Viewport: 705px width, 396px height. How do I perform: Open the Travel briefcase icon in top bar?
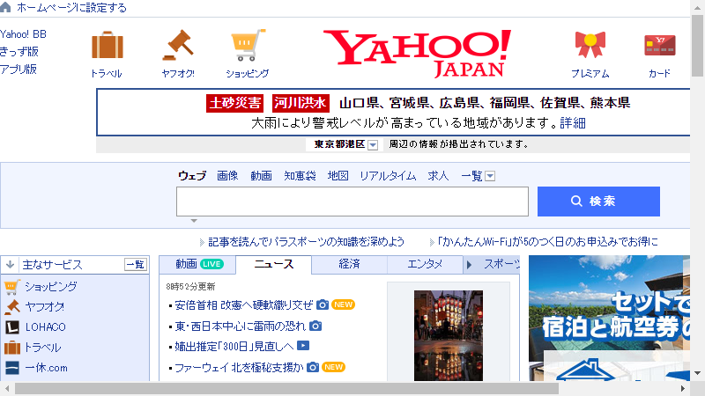(107, 45)
